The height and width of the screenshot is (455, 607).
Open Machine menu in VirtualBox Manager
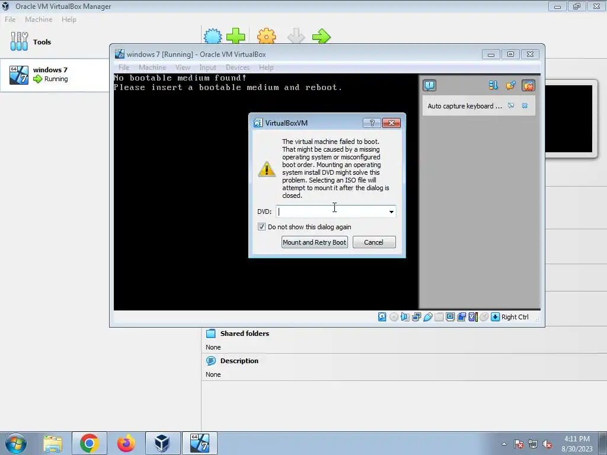(x=39, y=20)
